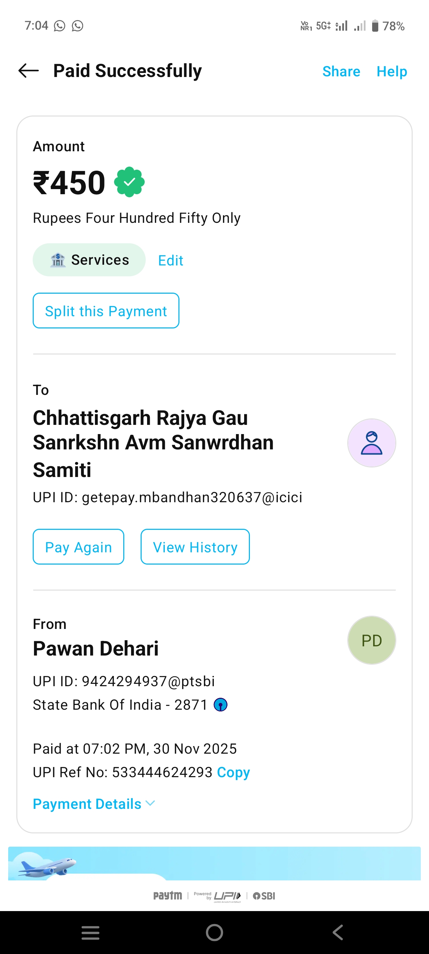Open Help for this payment

[x=392, y=71]
